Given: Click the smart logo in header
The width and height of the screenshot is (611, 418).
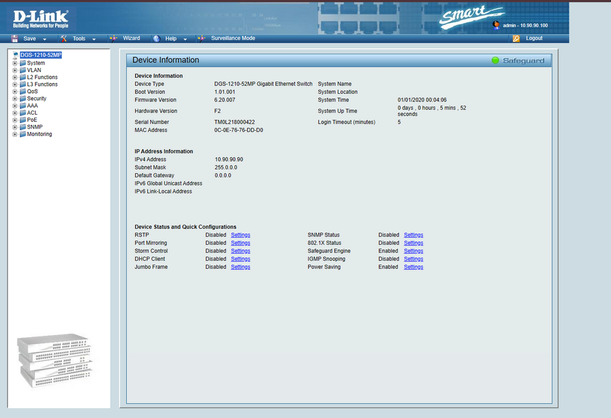Looking at the screenshot, I should click(x=472, y=17).
